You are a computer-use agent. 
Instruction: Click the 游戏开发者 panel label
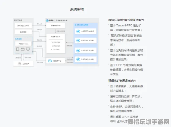coord(18,20)
